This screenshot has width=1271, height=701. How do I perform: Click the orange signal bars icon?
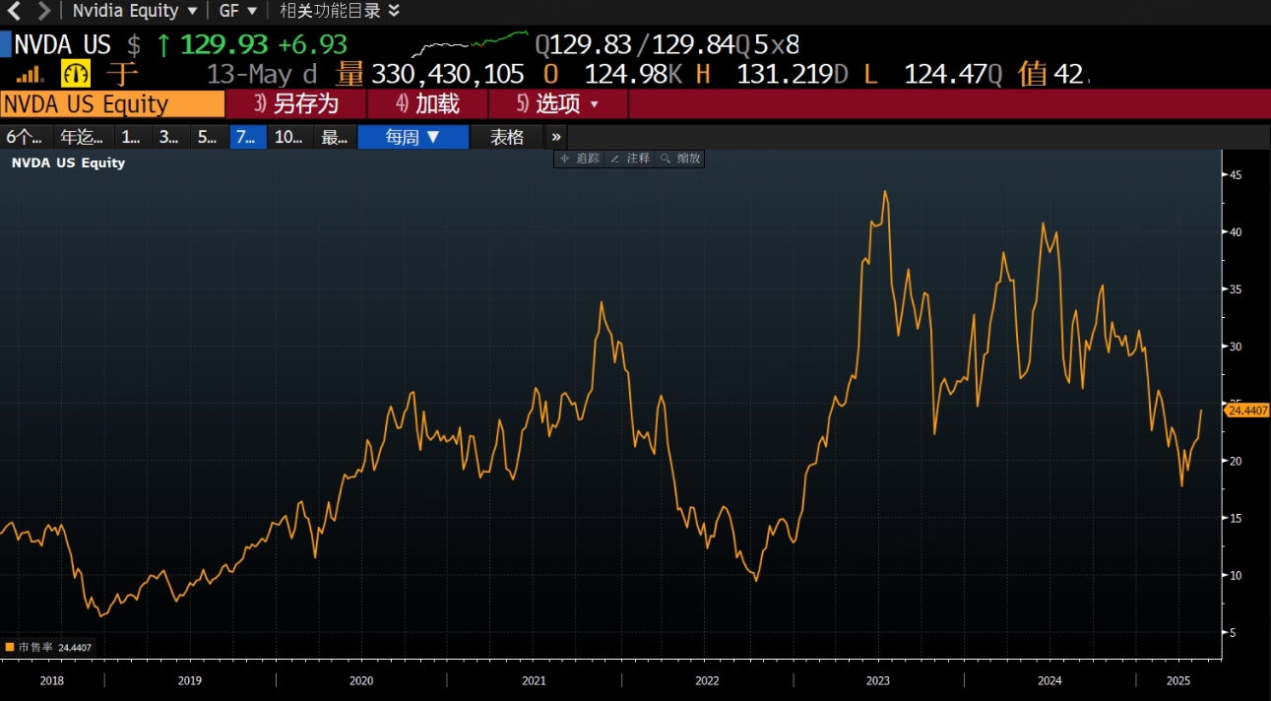tap(31, 74)
